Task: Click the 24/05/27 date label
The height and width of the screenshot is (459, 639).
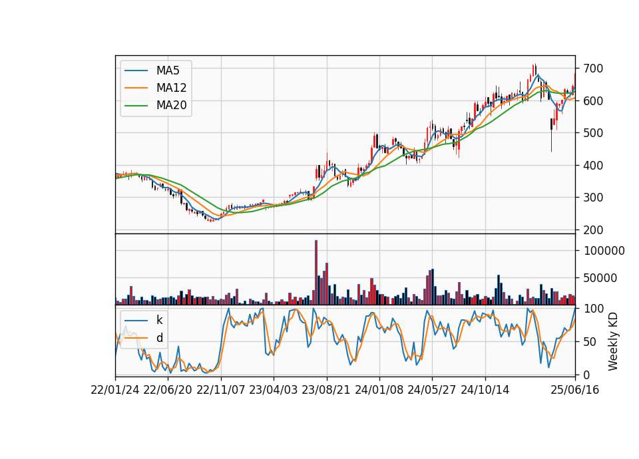Action: point(431,390)
